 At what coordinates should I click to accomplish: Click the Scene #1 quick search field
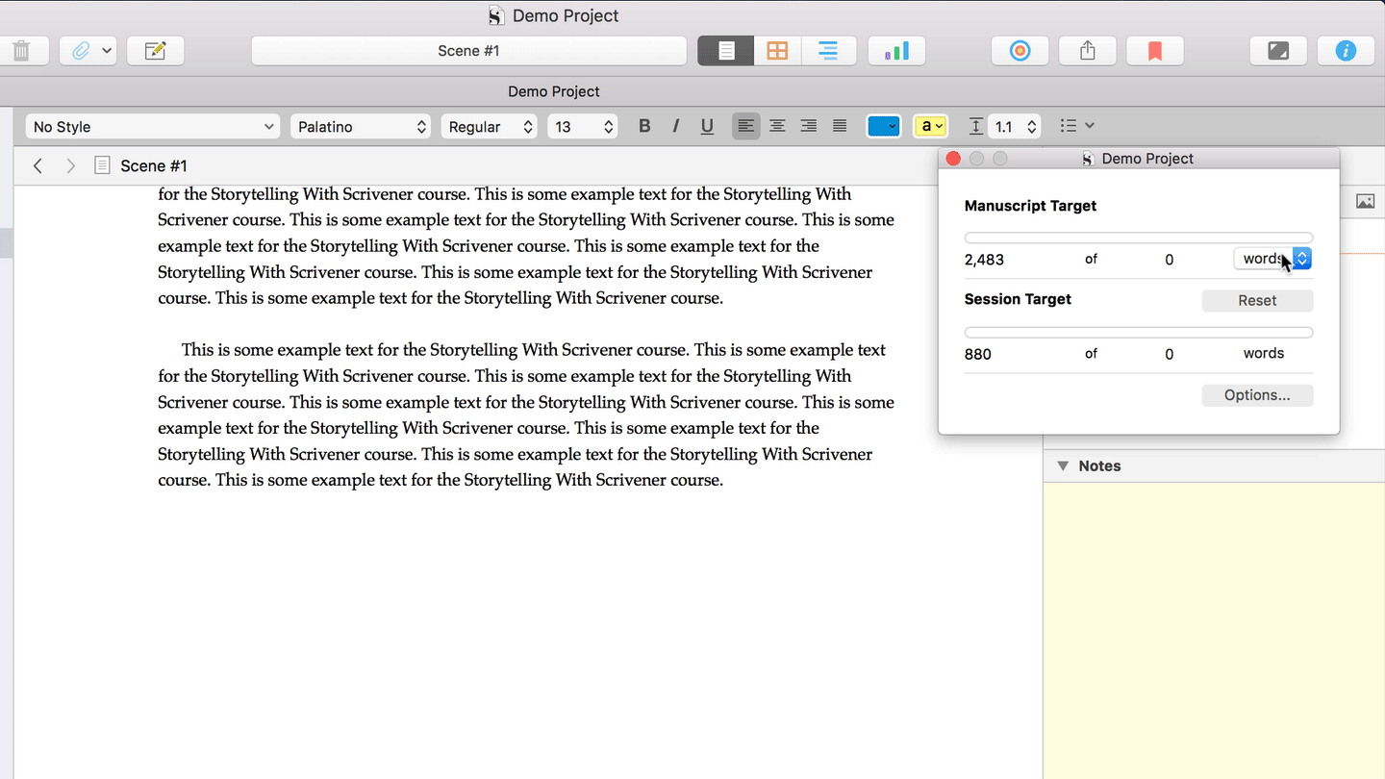[468, 51]
